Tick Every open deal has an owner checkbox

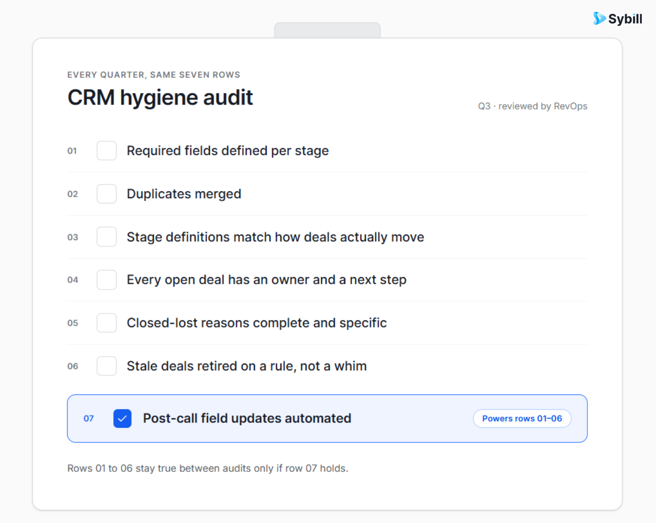[106, 280]
